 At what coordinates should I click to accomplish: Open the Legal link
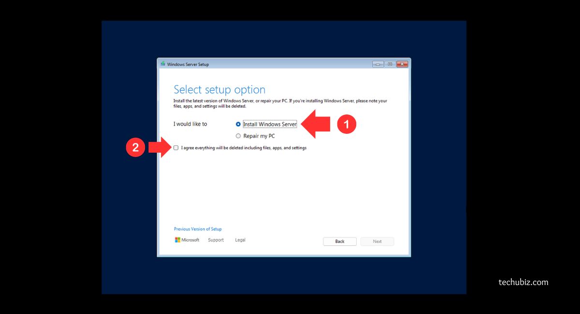coord(240,240)
